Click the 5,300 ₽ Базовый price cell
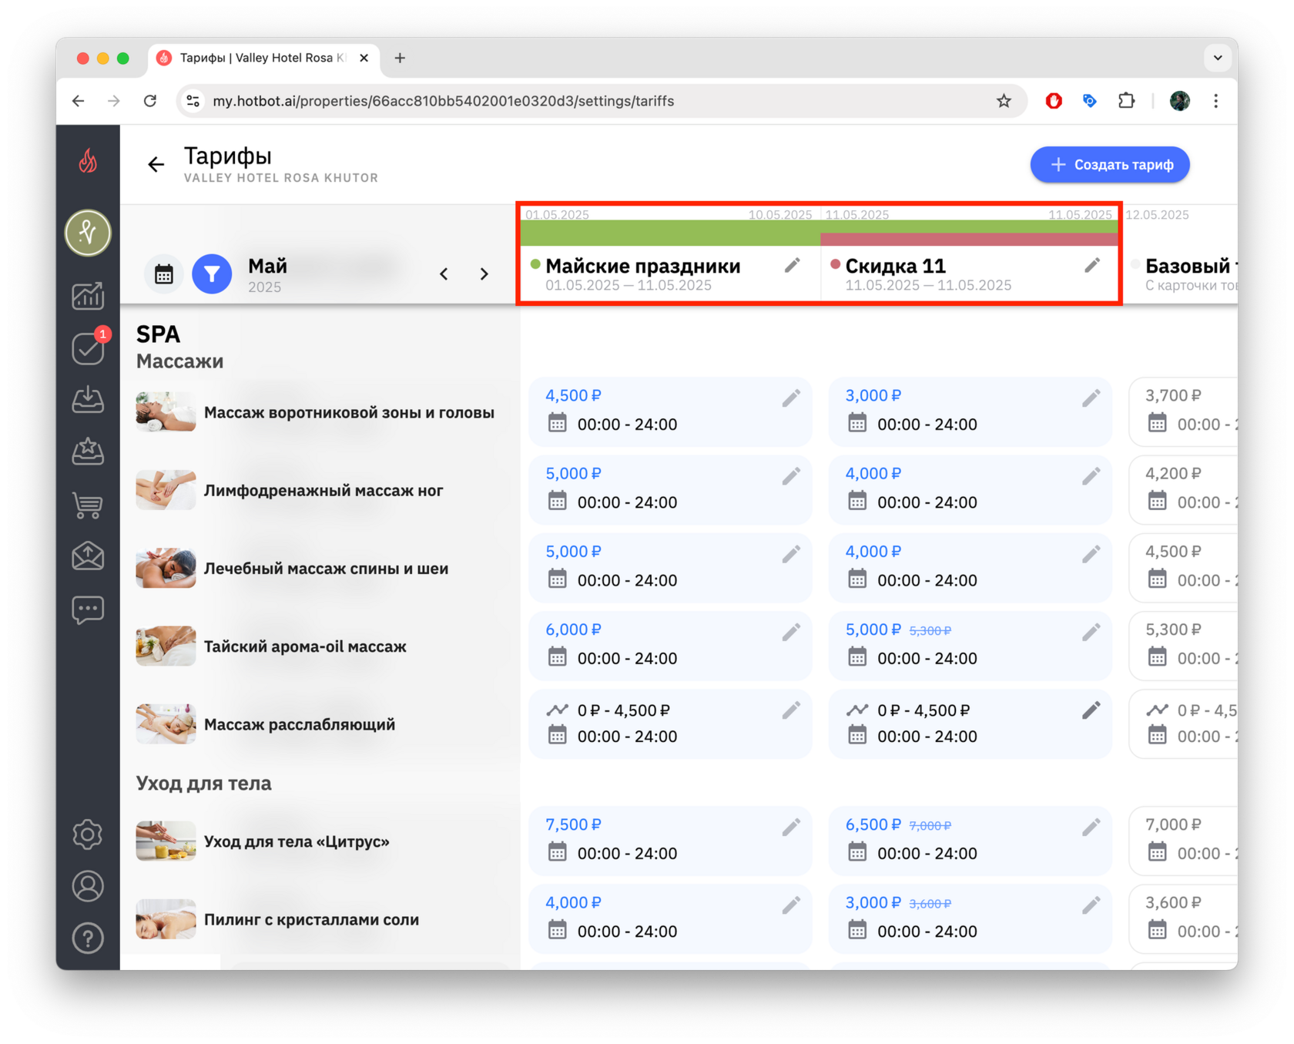1294x1044 pixels. coord(1184,646)
